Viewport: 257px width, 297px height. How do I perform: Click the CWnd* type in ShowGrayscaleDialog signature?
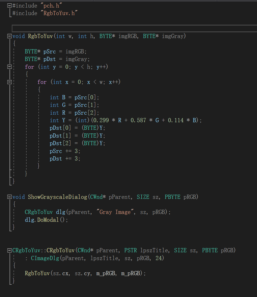(98, 197)
